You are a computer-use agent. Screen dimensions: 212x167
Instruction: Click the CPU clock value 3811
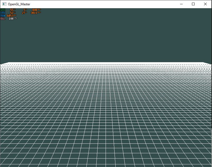(x=34, y=13)
